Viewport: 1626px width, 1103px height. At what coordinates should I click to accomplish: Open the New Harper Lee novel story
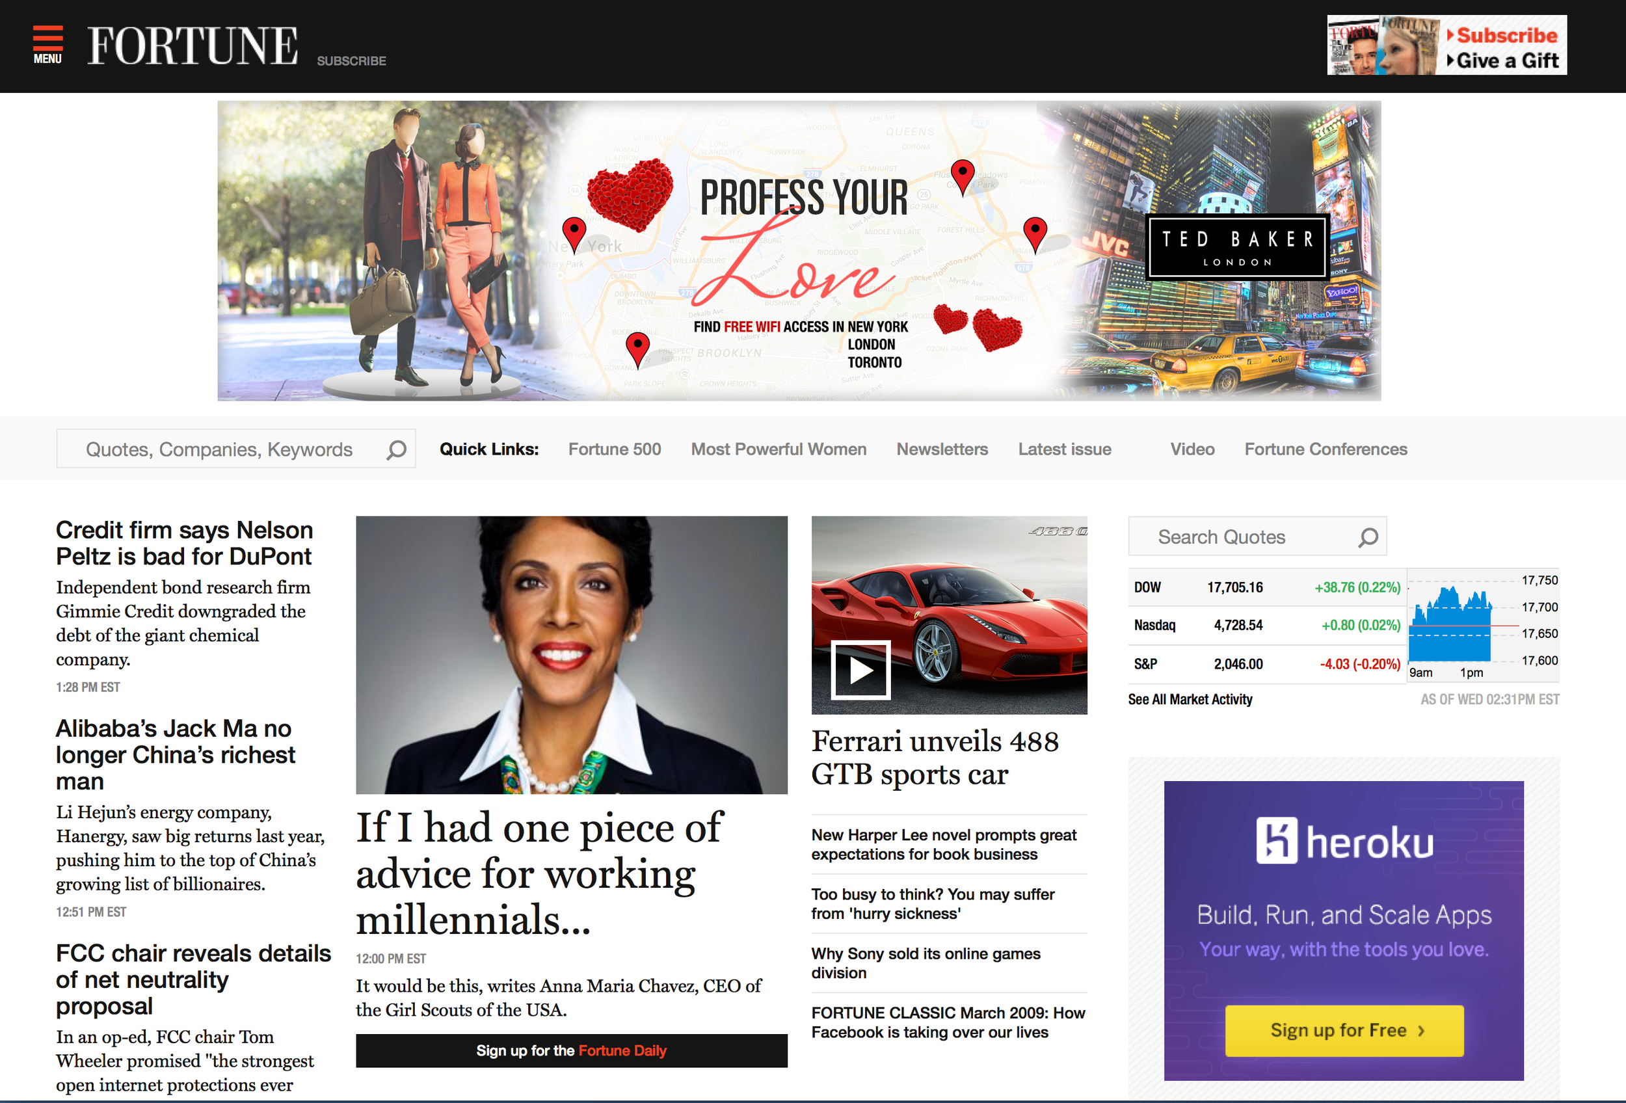click(x=944, y=844)
